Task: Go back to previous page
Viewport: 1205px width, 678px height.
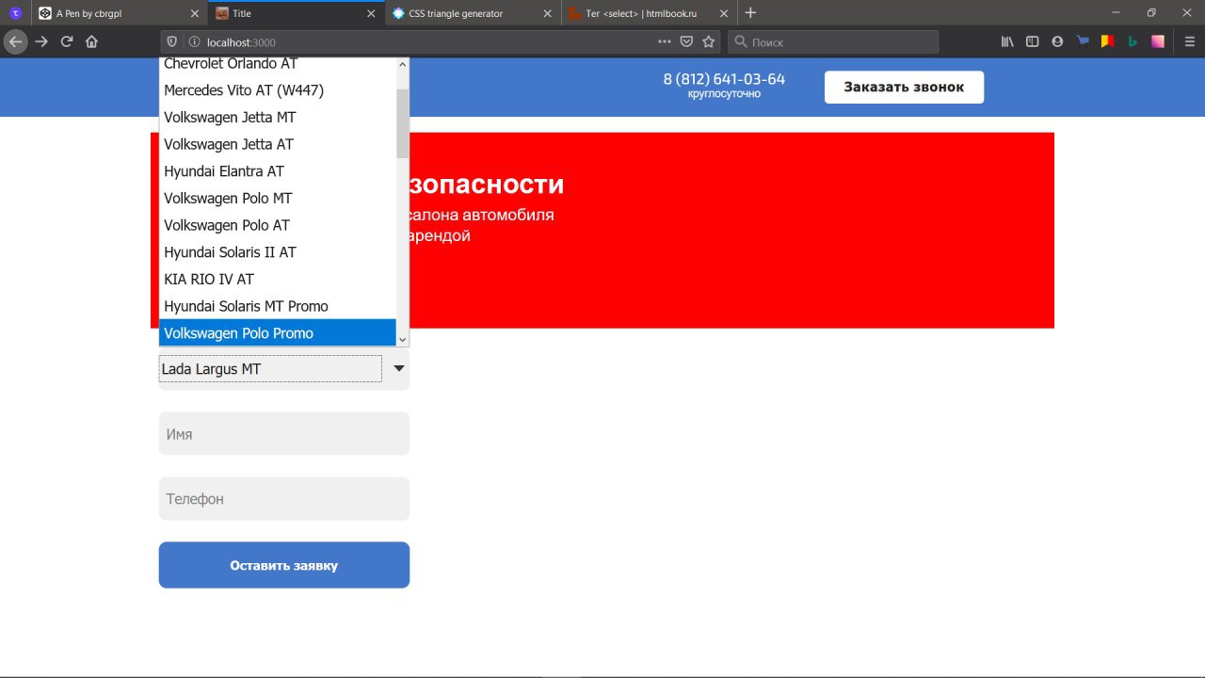Action: 16,41
